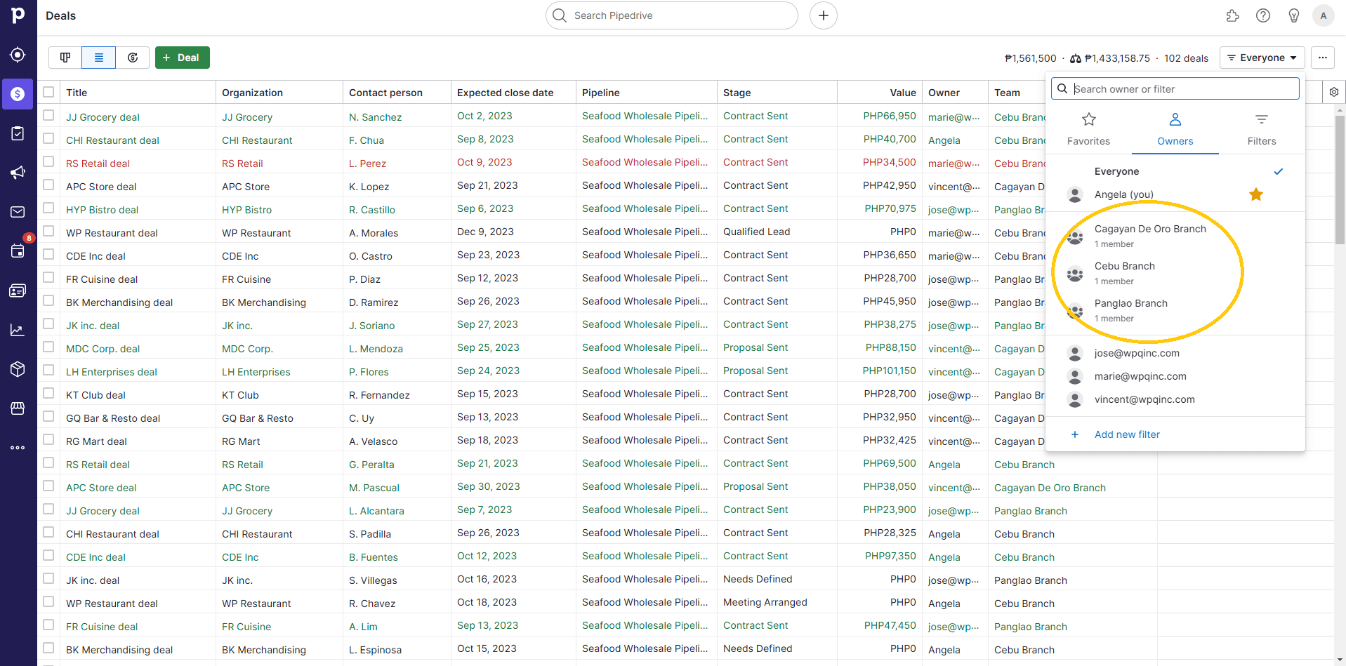1346x666 pixels.
Task: Toggle the select-all header checkbox
Action: [48, 92]
